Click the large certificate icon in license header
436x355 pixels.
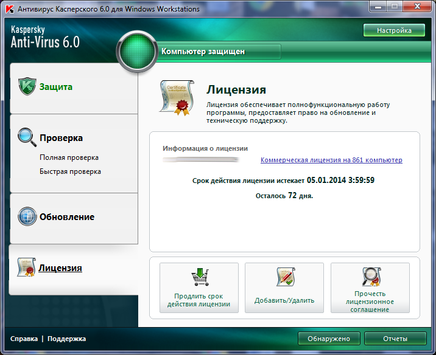coord(177,98)
